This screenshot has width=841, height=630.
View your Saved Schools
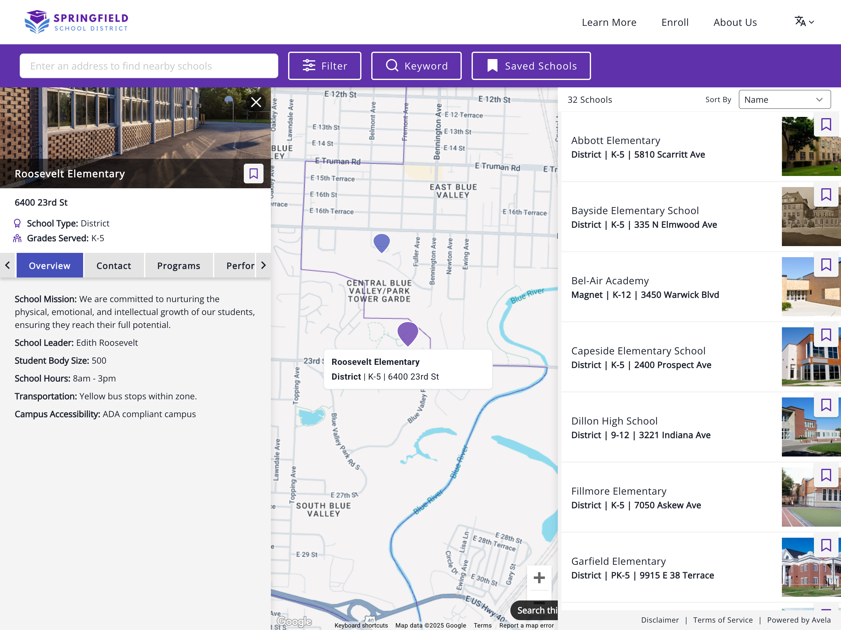(531, 65)
